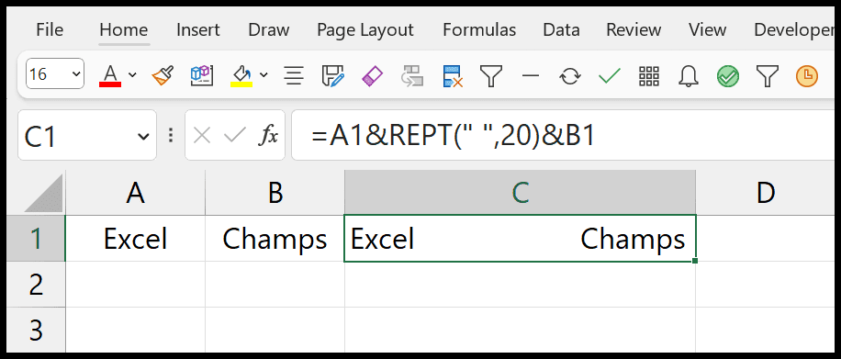Click the clear filter table icon
The image size is (841, 359).
point(452,75)
